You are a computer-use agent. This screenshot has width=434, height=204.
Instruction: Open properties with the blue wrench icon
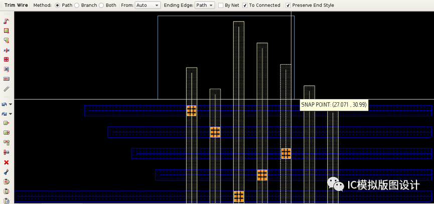point(7,172)
